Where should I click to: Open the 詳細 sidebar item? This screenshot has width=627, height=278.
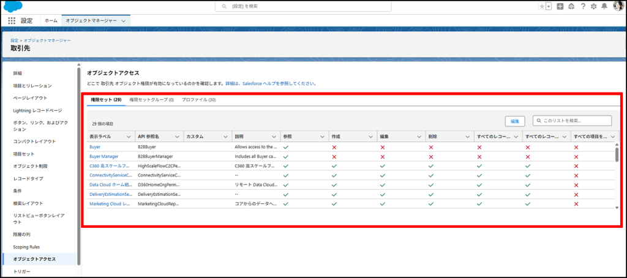pos(17,73)
